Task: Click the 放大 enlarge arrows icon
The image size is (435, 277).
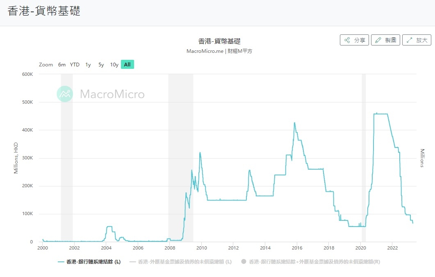Action: (x=416, y=40)
